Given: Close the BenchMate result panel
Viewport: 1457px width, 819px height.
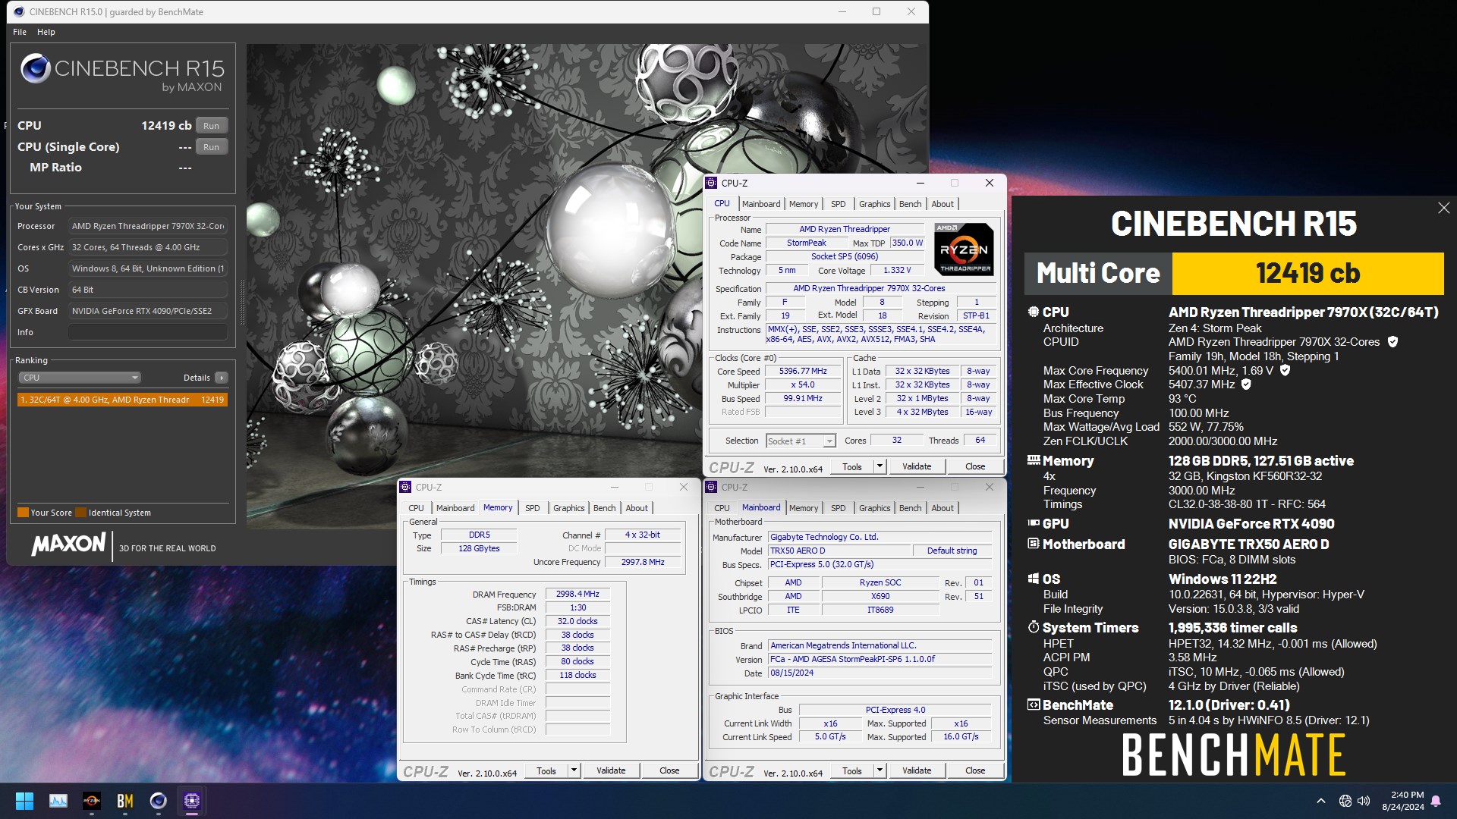Looking at the screenshot, I should pos(1443,208).
